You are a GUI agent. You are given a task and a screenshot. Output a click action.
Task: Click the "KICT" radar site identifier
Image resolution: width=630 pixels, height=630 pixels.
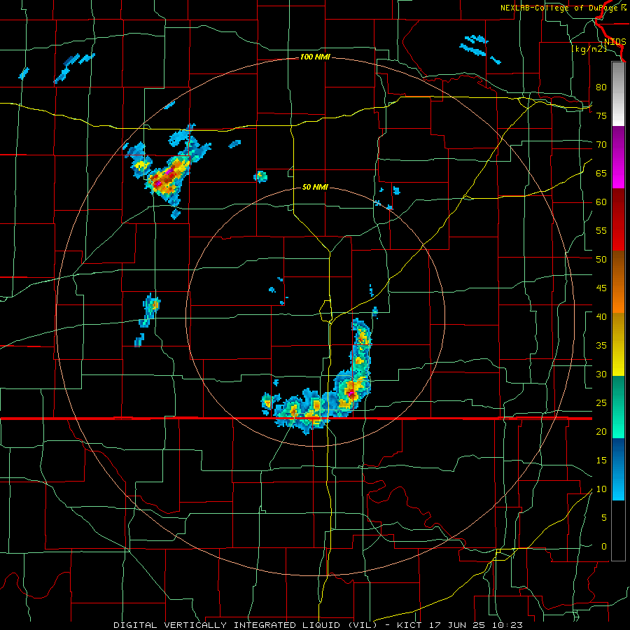click(x=409, y=625)
